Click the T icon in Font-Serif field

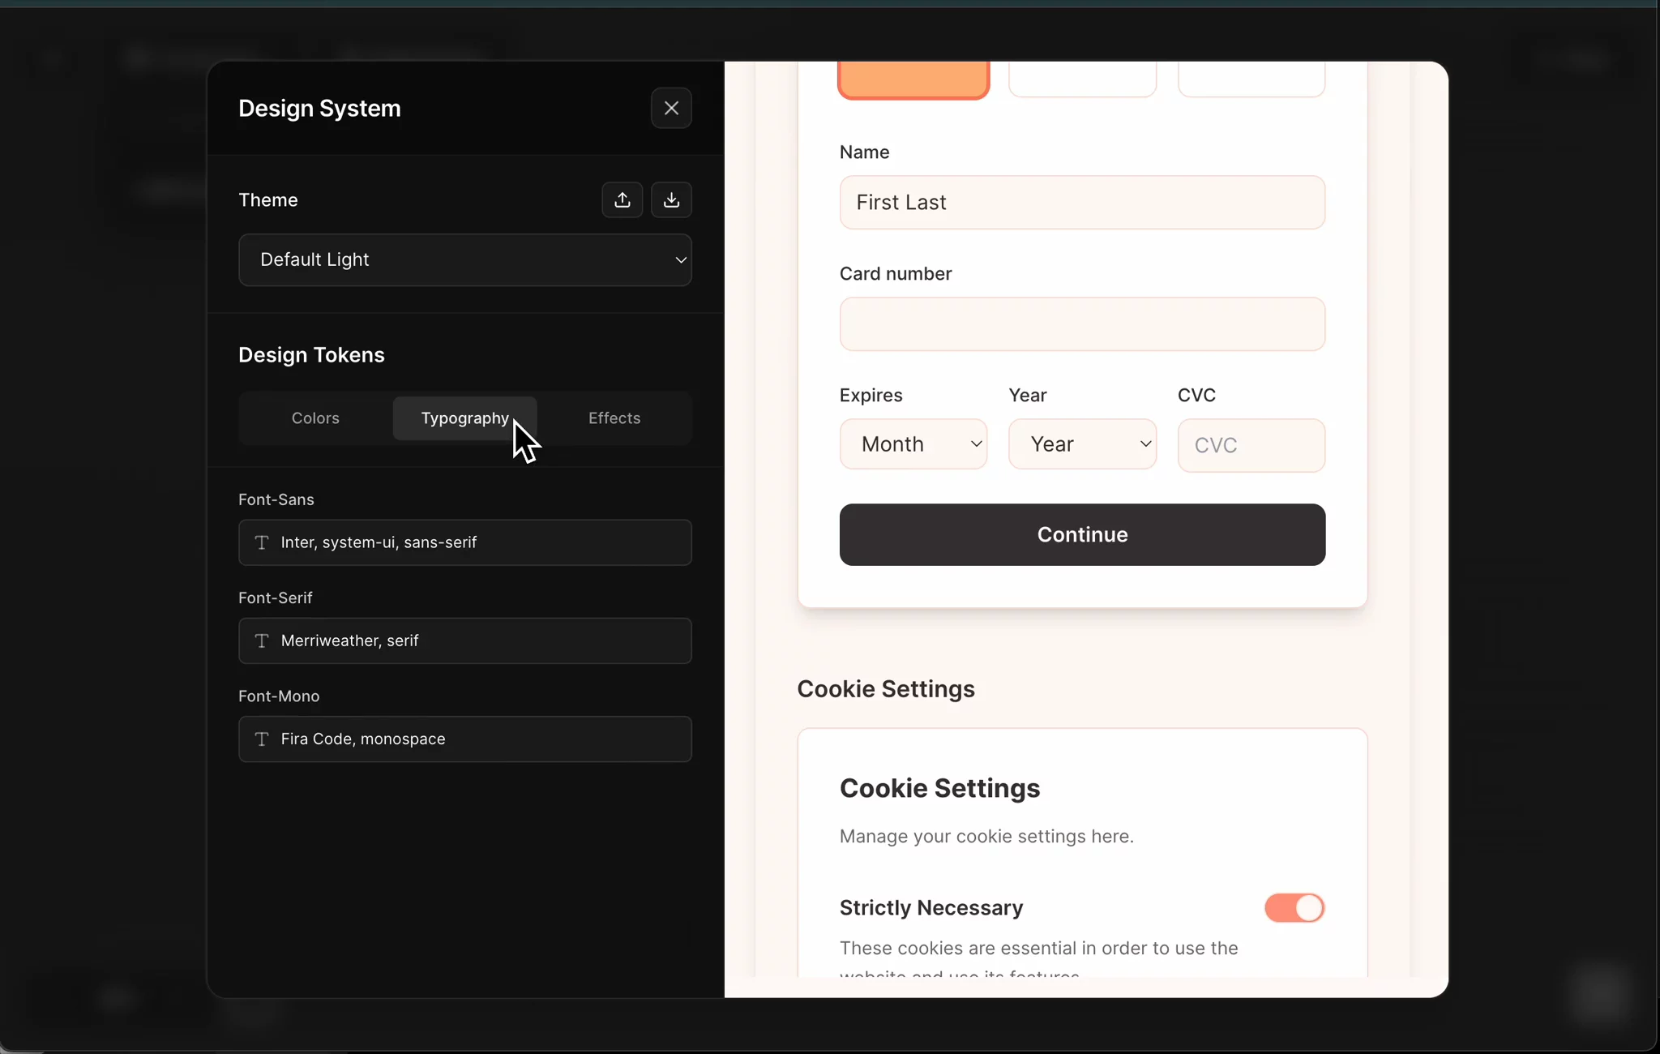262,641
